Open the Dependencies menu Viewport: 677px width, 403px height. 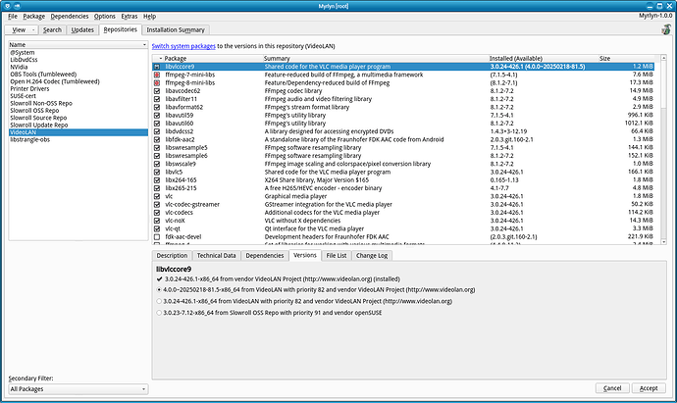click(x=70, y=17)
